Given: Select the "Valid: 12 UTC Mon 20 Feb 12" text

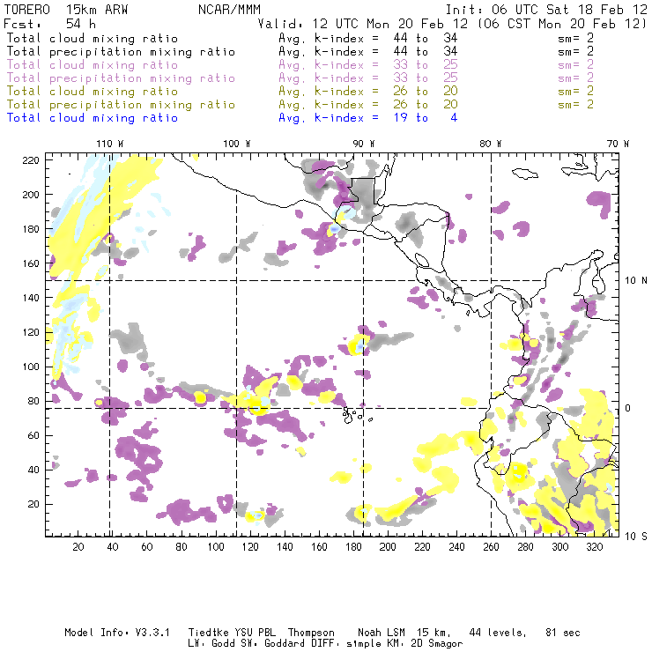Looking at the screenshot, I should click(363, 24).
